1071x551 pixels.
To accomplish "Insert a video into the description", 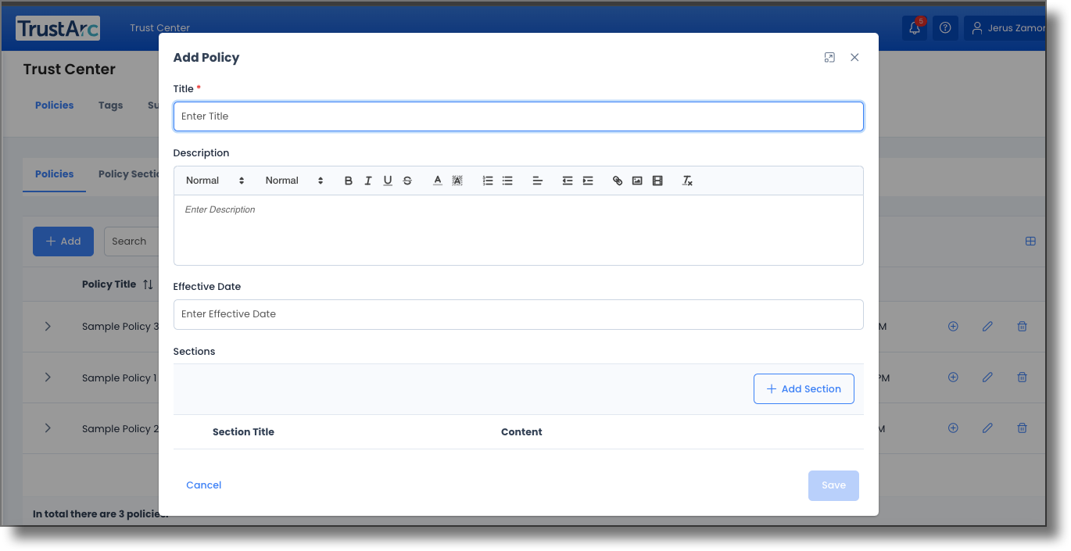I will click(657, 181).
